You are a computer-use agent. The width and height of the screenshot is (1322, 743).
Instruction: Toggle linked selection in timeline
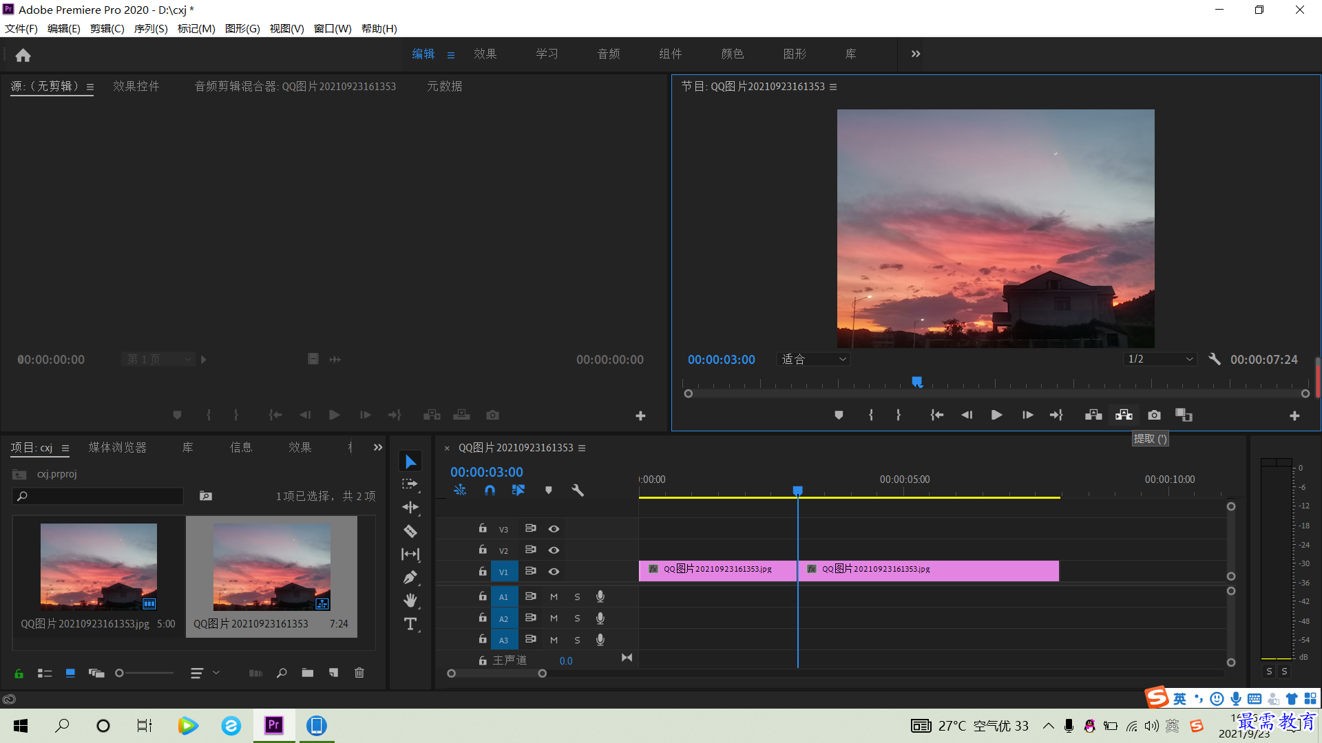tap(518, 491)
